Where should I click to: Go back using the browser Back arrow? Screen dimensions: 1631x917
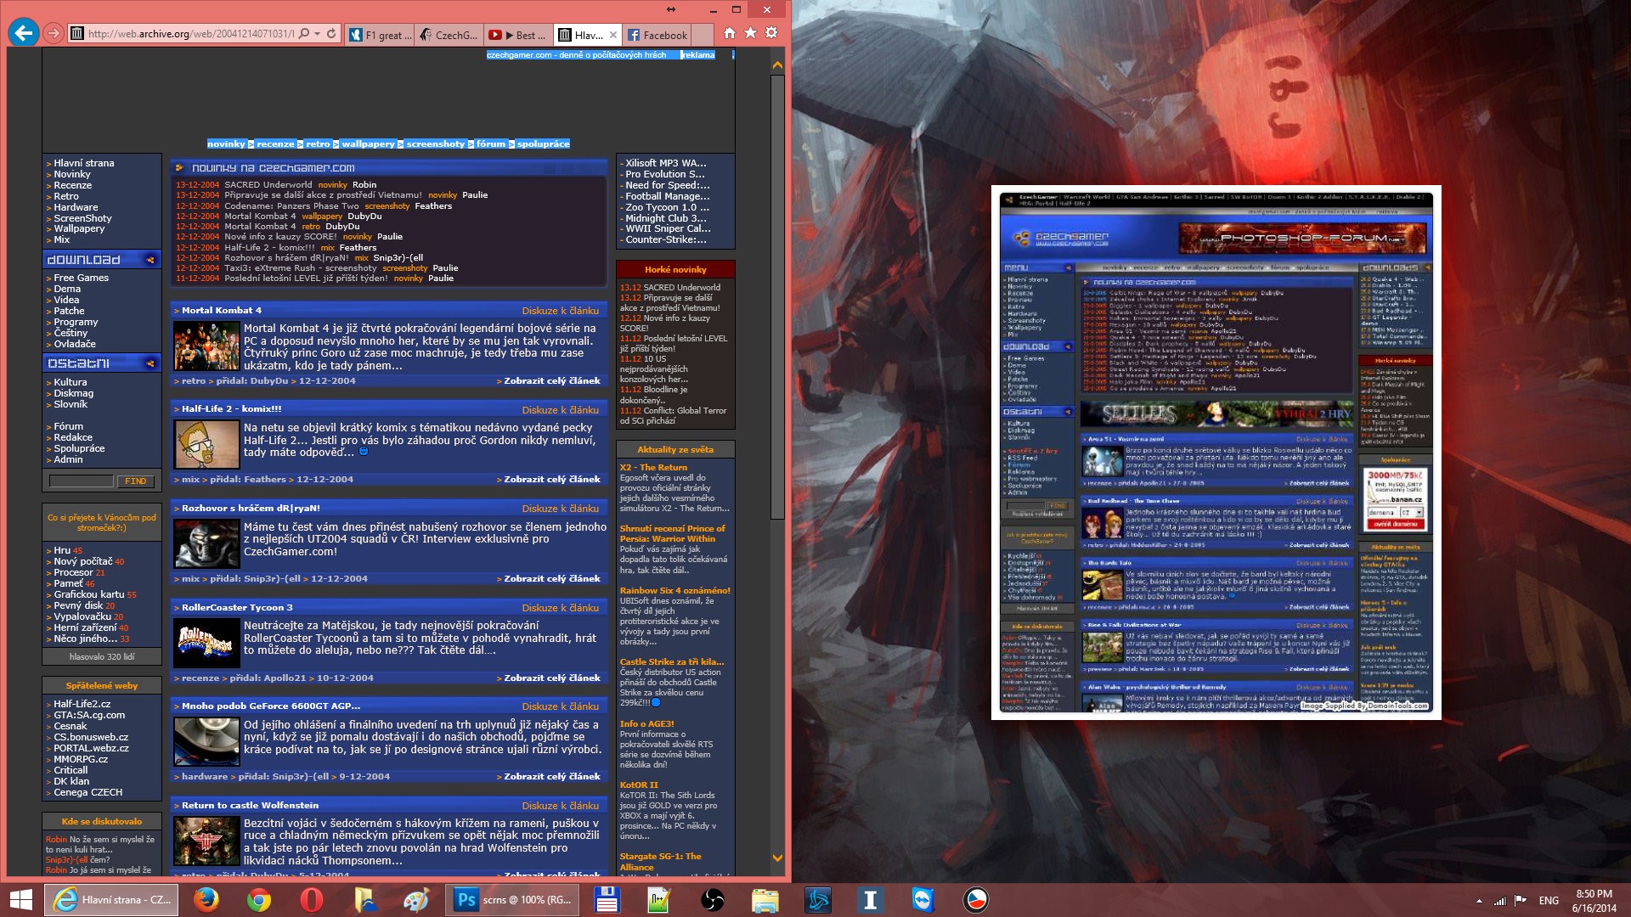tap(24, 33)
